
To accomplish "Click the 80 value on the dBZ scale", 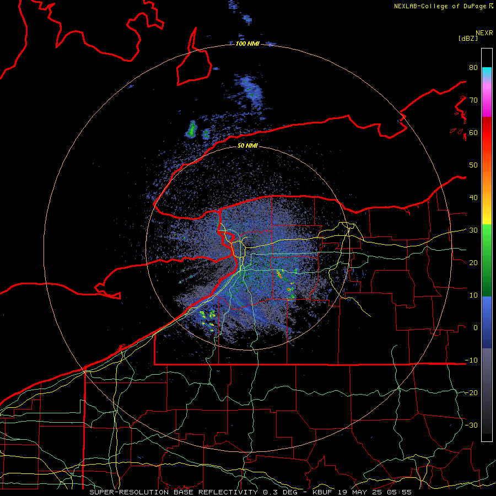I will pos(473,68).
